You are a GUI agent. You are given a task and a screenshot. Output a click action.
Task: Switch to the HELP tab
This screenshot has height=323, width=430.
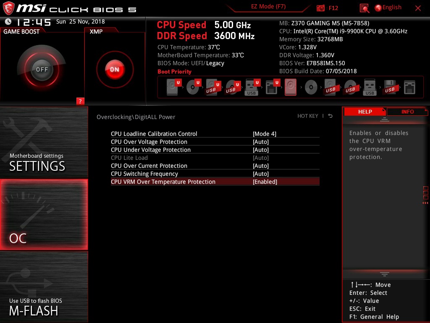click(365, 111)
